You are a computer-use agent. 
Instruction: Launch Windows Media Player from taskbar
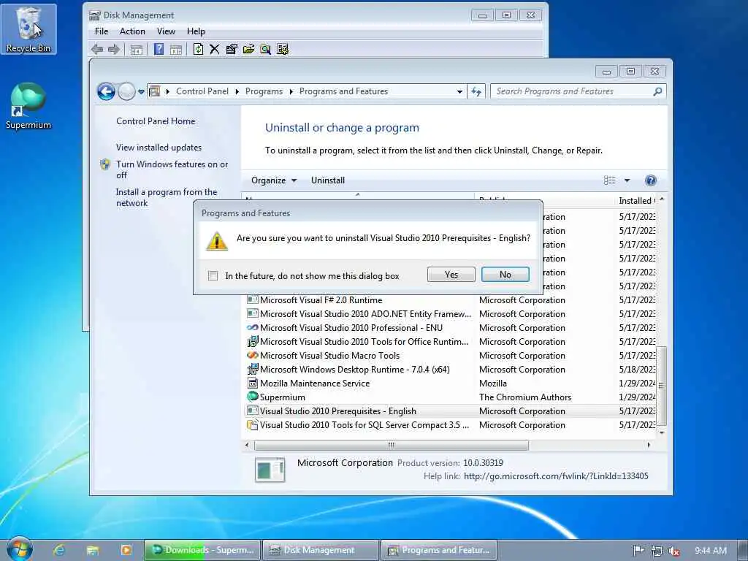coord(126,550)
